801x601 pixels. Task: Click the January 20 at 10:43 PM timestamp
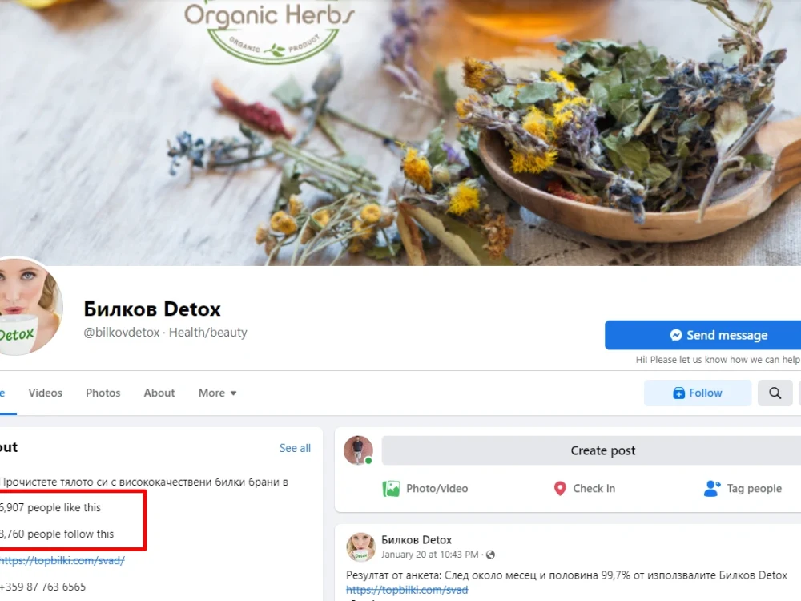click(x=429, y=555)
